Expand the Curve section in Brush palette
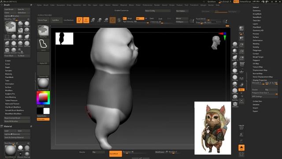 coord(7,64)
